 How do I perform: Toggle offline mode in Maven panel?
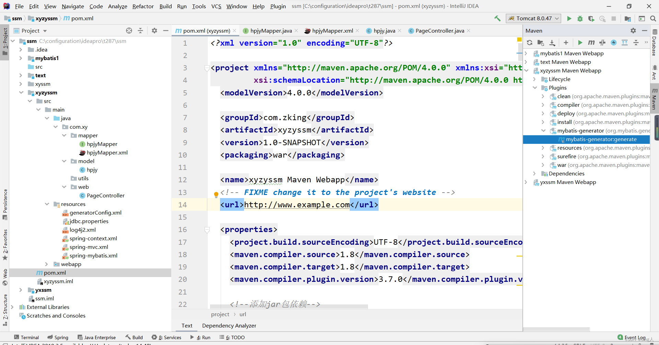pyautogui.click(x=613, y=43)
